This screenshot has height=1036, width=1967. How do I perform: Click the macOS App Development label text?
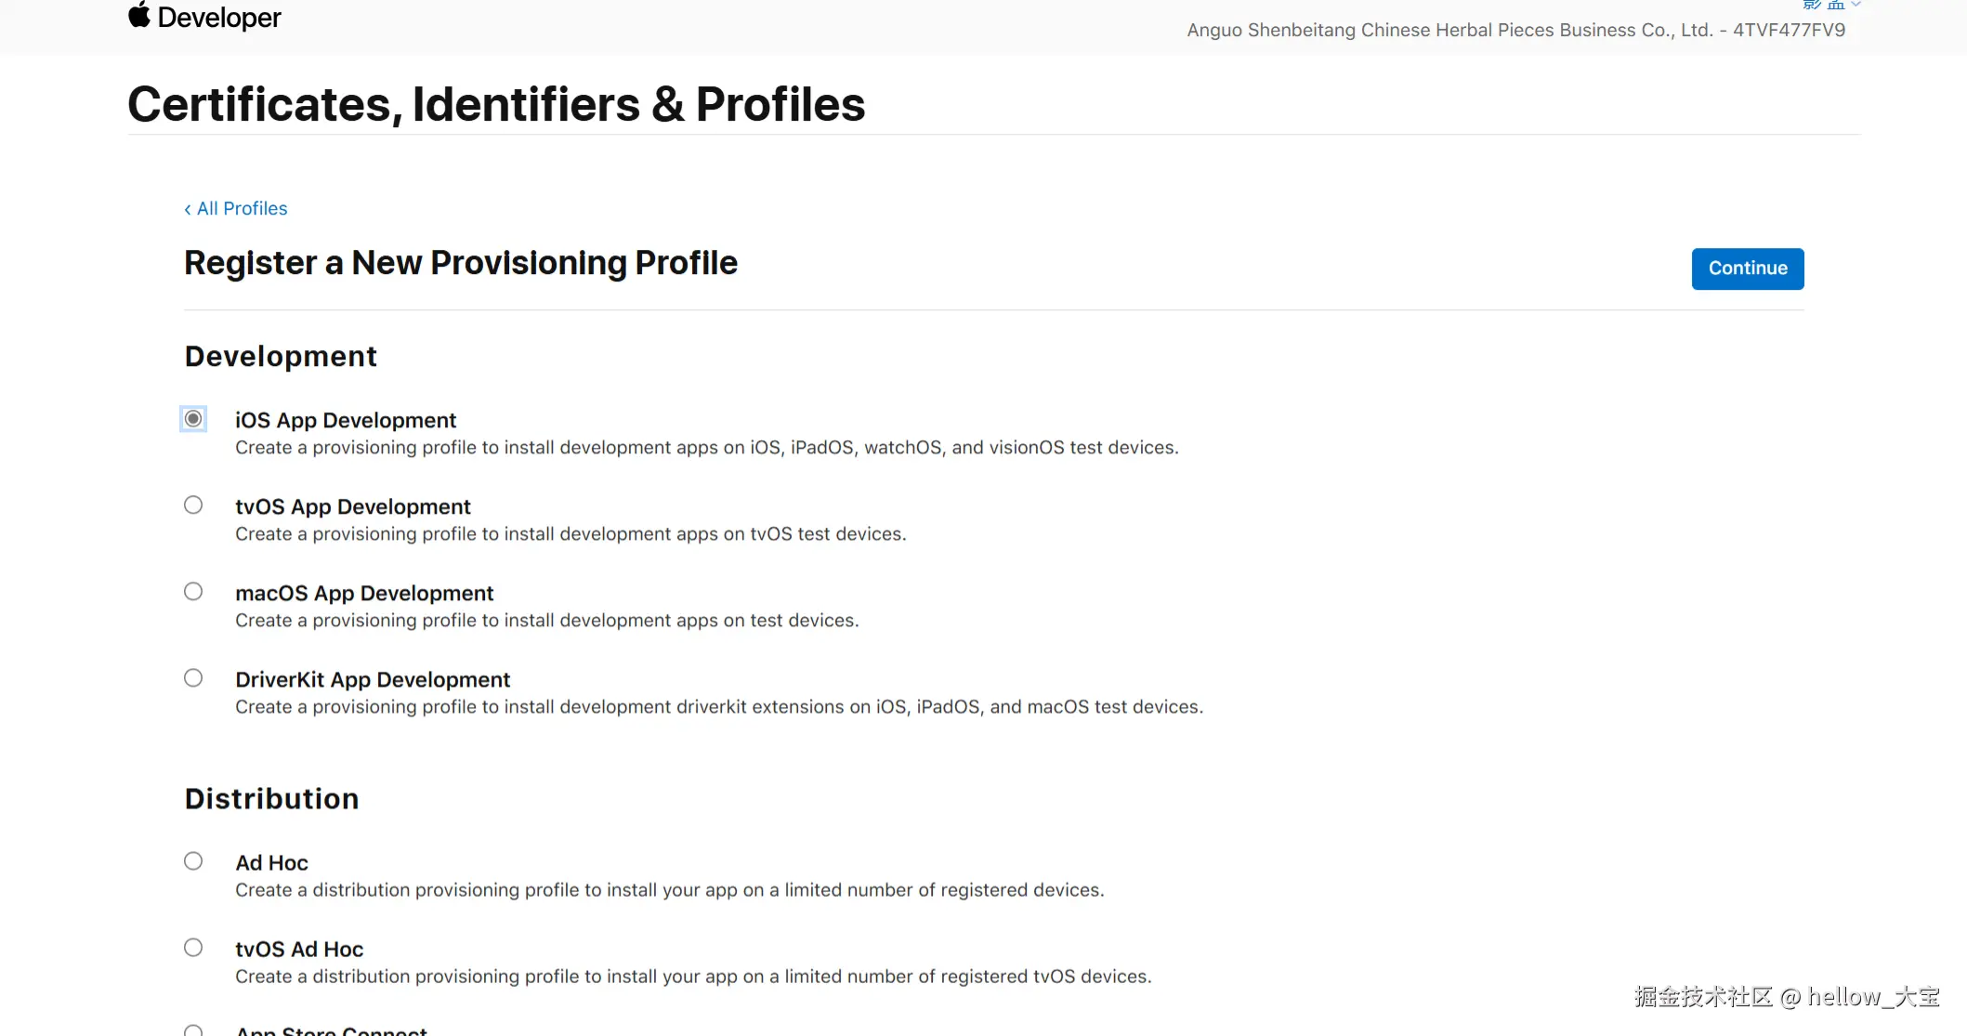364,593
